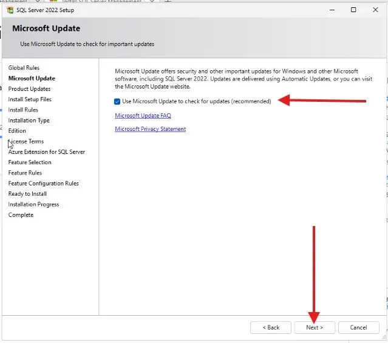The height and width of the screenshot is (343, 388).
Task: Select Product Updates step in sidebar
Action: [29, 89]
